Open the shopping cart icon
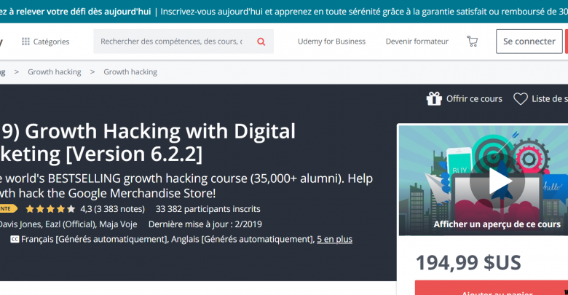The height and width of the screenshot is (295, 568). [x=472, y=42]
